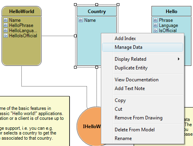Click Country's bottom-middle resize handle
Image resolution: width=193 pixels, height=146 pixels.
(96, 67)
